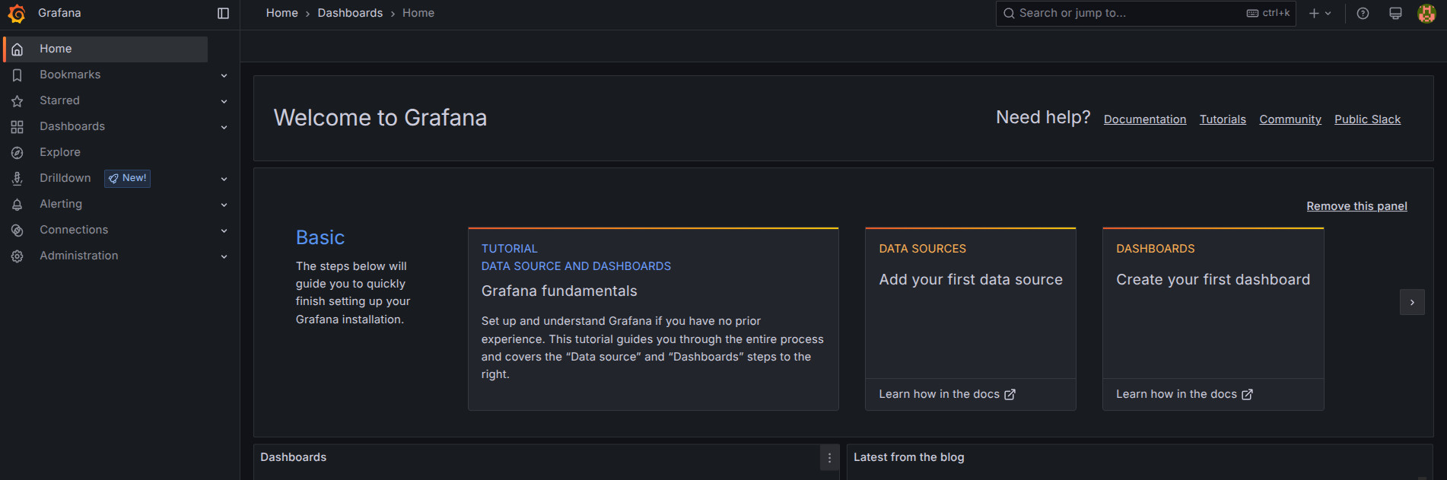Open Dashboards panel three-dot menu
The image size is (1447, 480).
click(829, 458)
